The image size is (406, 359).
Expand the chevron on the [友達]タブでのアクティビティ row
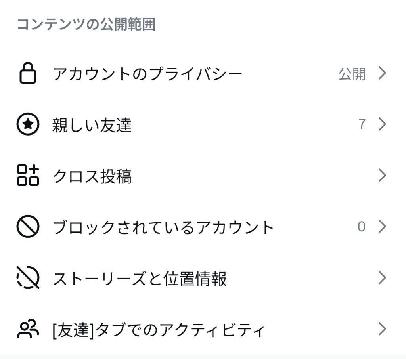tap(382, 329)
